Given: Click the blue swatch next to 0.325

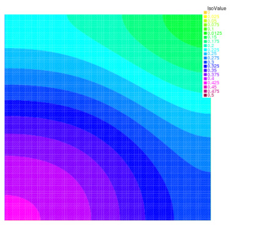Looking at the screenshot, I should pyautogui.click(x=205, y=66).
